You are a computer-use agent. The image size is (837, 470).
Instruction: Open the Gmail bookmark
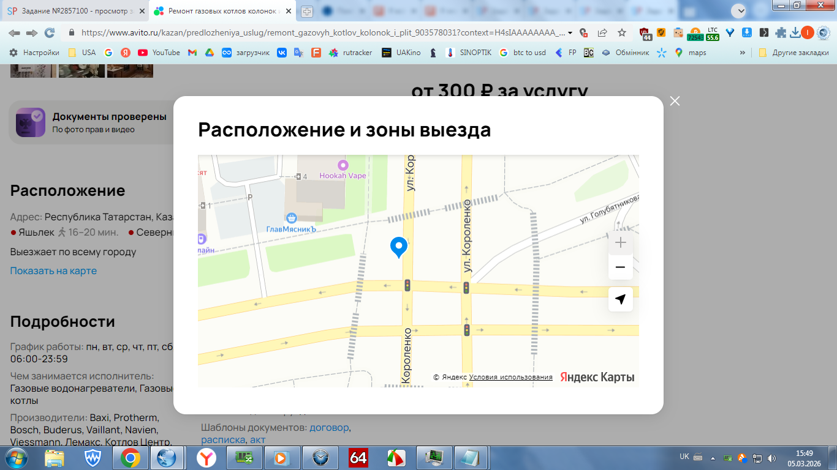click(192, 53)
